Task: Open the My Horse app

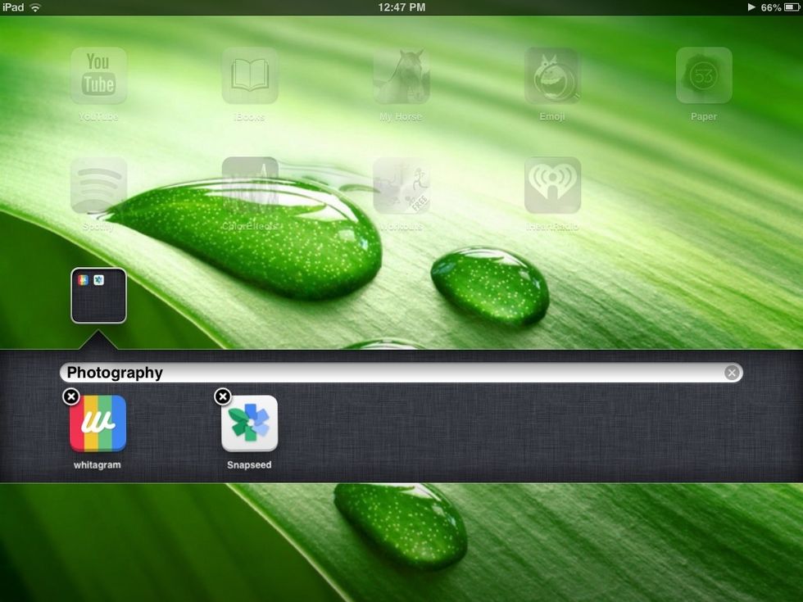Action: coord(401,74)
